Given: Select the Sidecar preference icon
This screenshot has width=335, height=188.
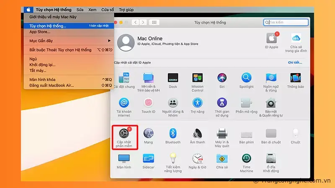Looking at the screenshot, I should (x=148, y=159).
